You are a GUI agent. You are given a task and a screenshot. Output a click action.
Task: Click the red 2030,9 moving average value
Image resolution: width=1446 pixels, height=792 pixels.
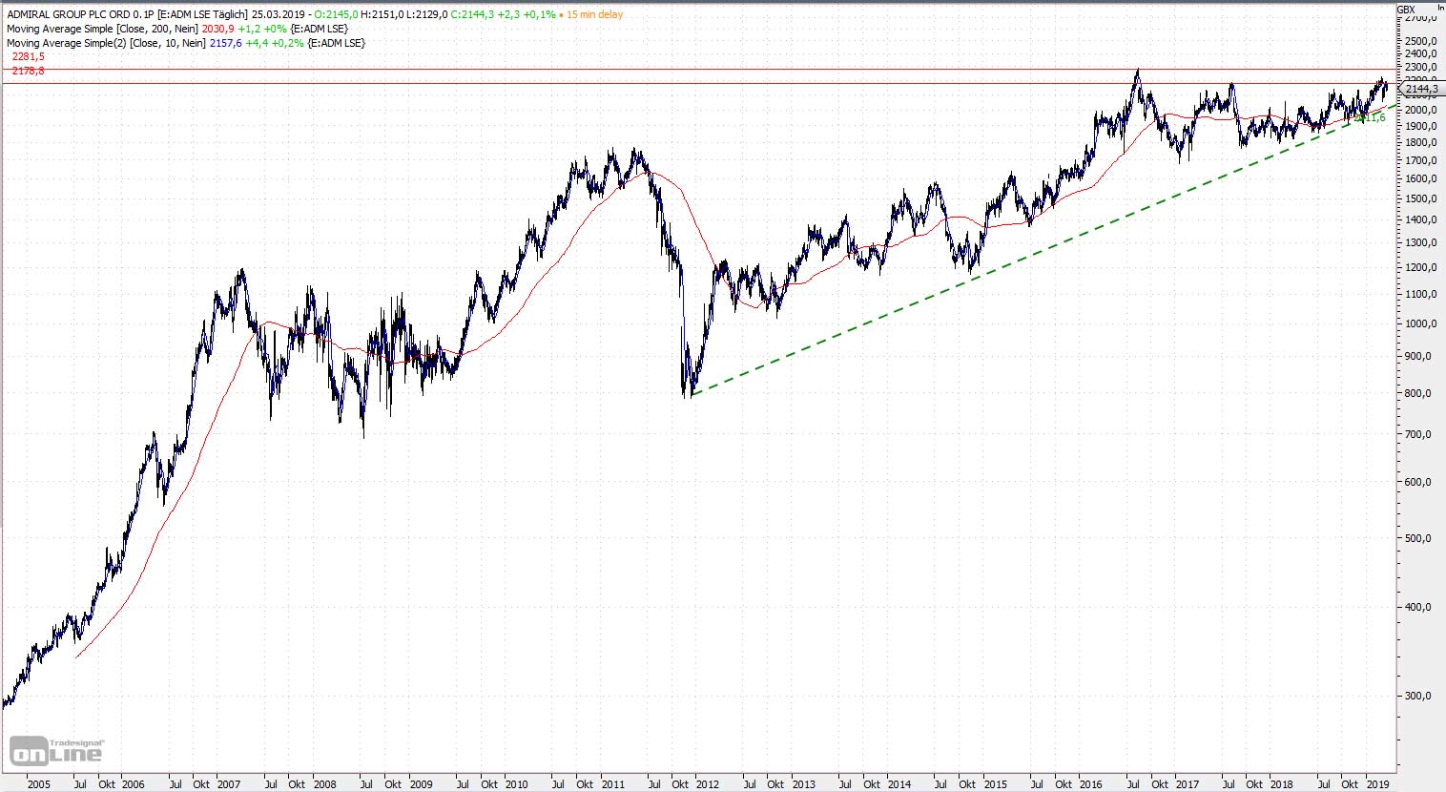pyautogui.click(x=217, y=29)
